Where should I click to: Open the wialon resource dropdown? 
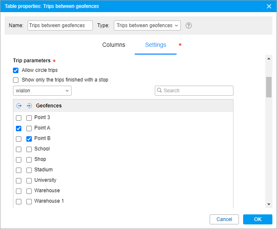click(x=42, y=91)
